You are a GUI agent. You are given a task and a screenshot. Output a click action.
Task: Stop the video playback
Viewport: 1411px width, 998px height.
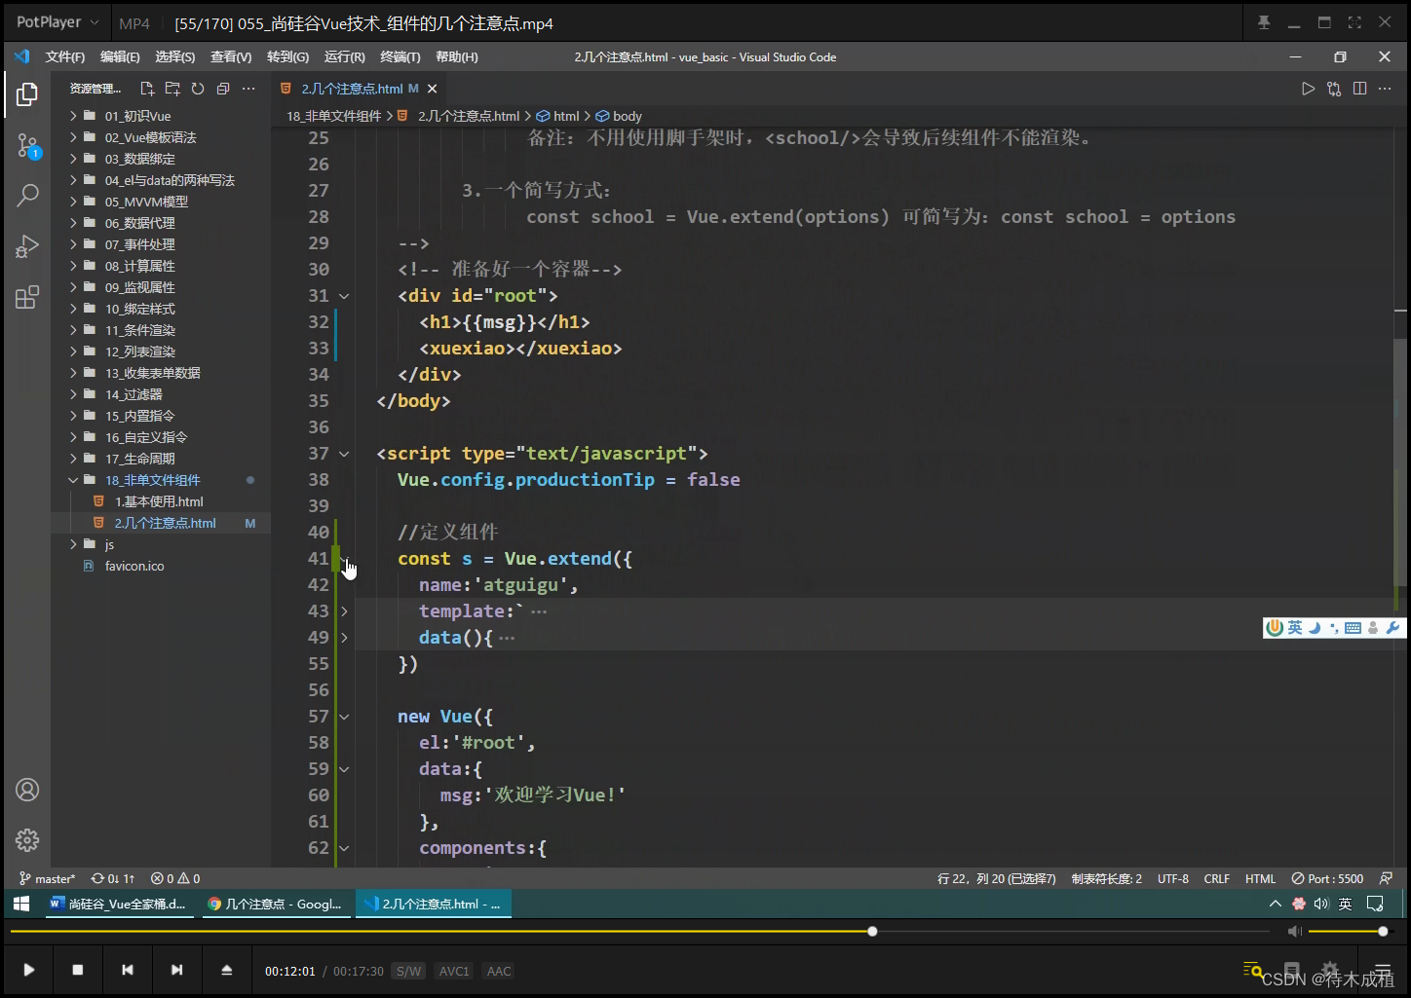(78, 970)
